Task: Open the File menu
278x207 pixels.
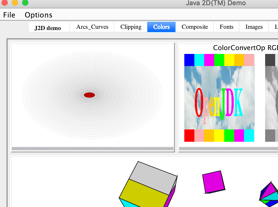Action: 9,15
